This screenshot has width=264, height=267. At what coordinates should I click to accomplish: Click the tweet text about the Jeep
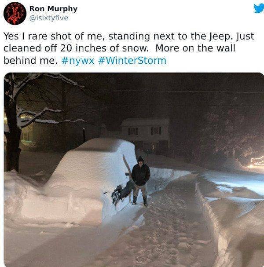128,48
